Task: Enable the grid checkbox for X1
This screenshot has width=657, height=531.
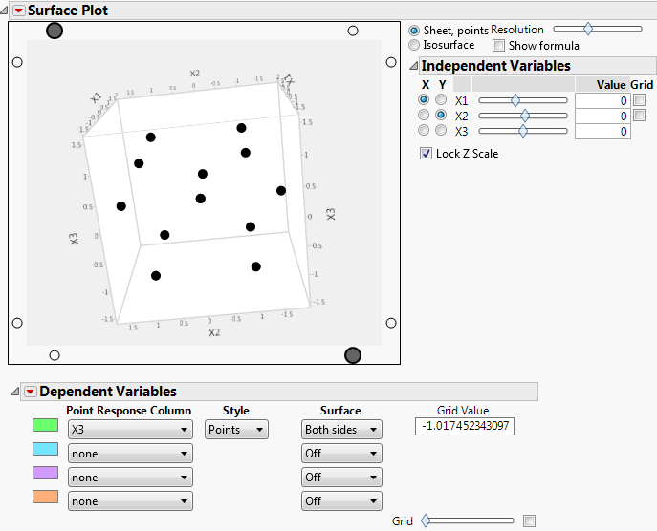Action: coord(639,100)
